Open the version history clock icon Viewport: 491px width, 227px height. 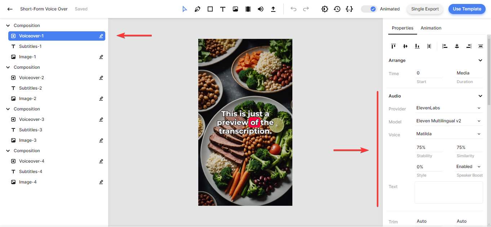click(x=337, y=9)
